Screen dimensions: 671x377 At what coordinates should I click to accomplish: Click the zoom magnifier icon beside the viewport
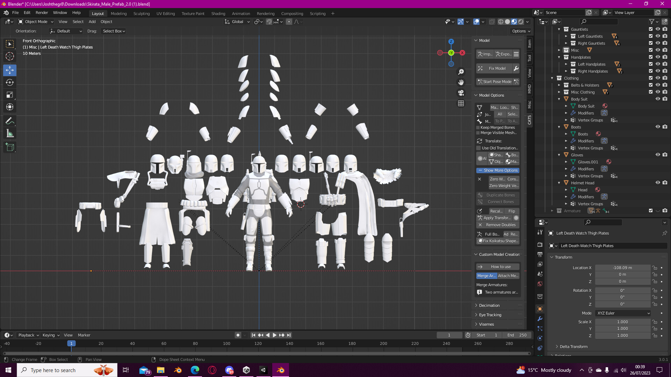[x=461, y=71]
